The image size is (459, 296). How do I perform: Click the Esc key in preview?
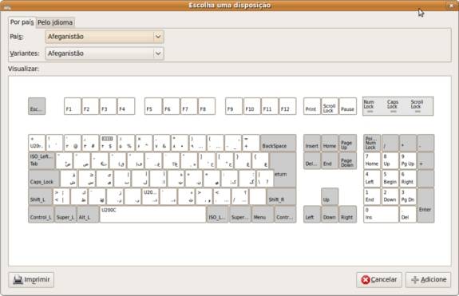point(37,106)
